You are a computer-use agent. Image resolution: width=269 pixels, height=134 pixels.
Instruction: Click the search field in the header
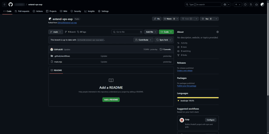[x=203, y=4]
